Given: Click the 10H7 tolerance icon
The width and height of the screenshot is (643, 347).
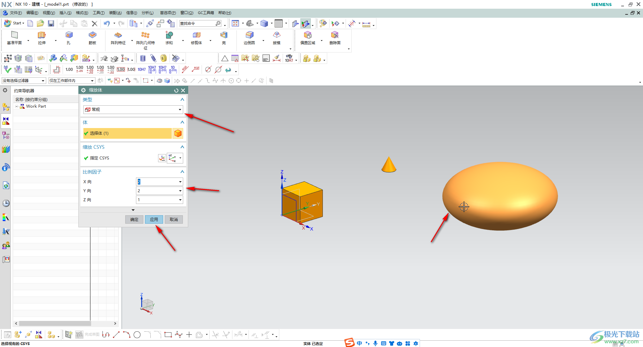Looking at the screenshot, I should click(x=142, y=70).
